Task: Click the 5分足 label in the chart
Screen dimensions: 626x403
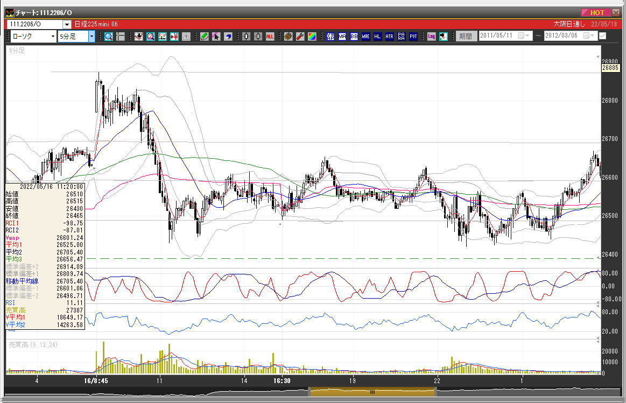Action: 17,51
